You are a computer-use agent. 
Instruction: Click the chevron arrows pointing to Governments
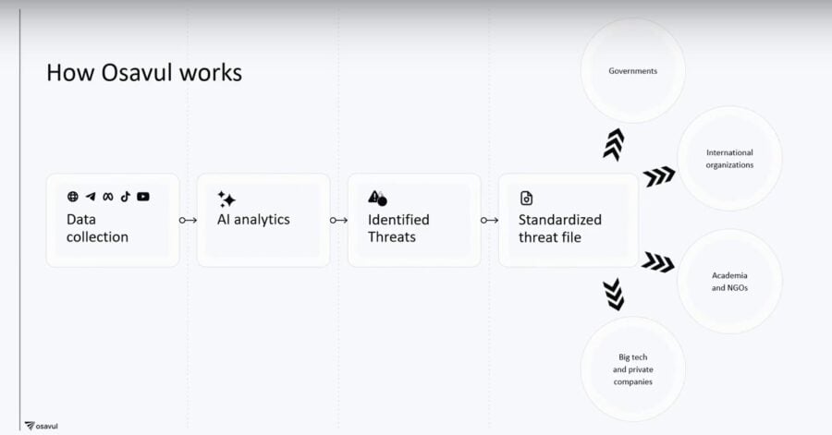click(614, 145)
